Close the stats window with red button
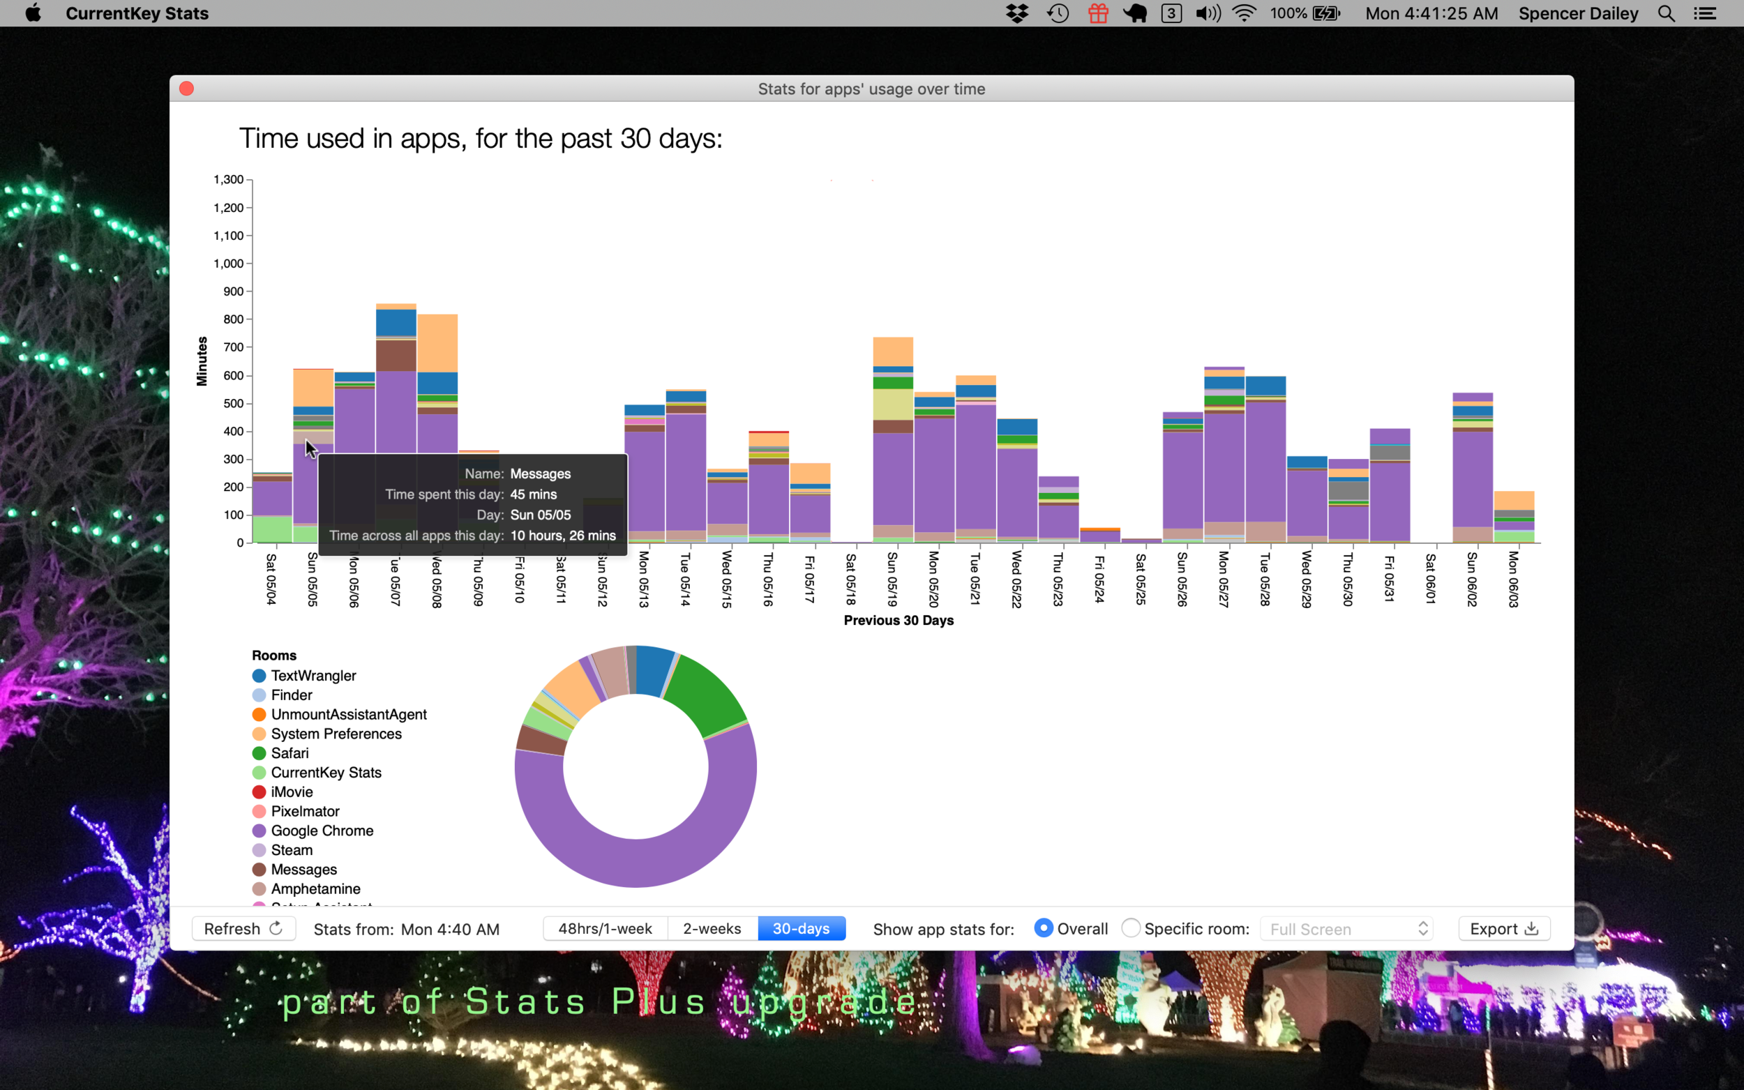Screen dimensions: 1744x1090 click(x=187, y=88)
